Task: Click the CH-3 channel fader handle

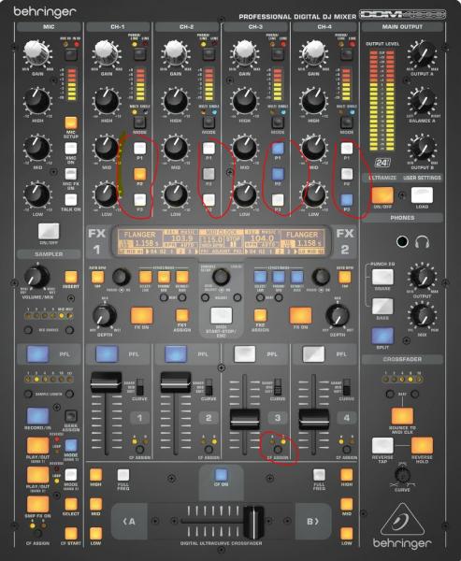Action: pos(245,419)
